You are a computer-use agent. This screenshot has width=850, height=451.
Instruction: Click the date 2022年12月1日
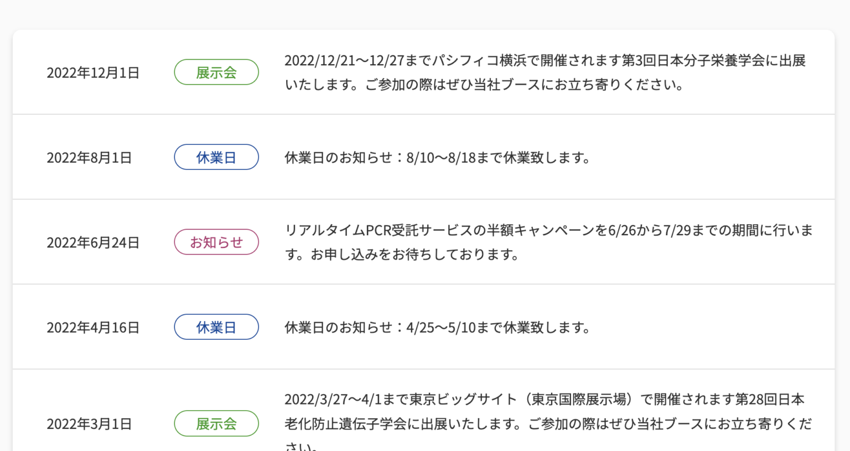(x=93, y=73)
